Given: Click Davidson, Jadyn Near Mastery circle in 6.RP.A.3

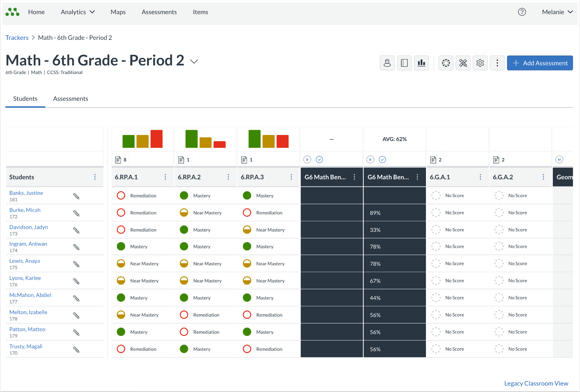Looking at the screenshot, I should 247,230.
